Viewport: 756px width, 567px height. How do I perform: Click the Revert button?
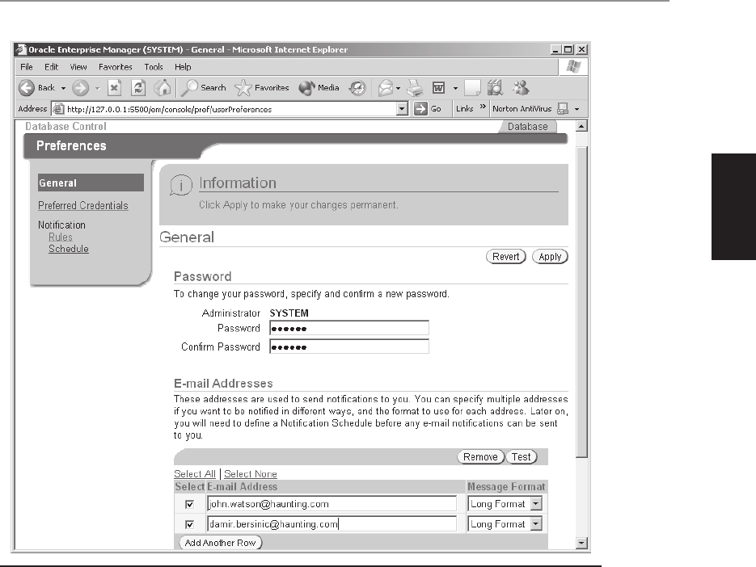point(506,257)
